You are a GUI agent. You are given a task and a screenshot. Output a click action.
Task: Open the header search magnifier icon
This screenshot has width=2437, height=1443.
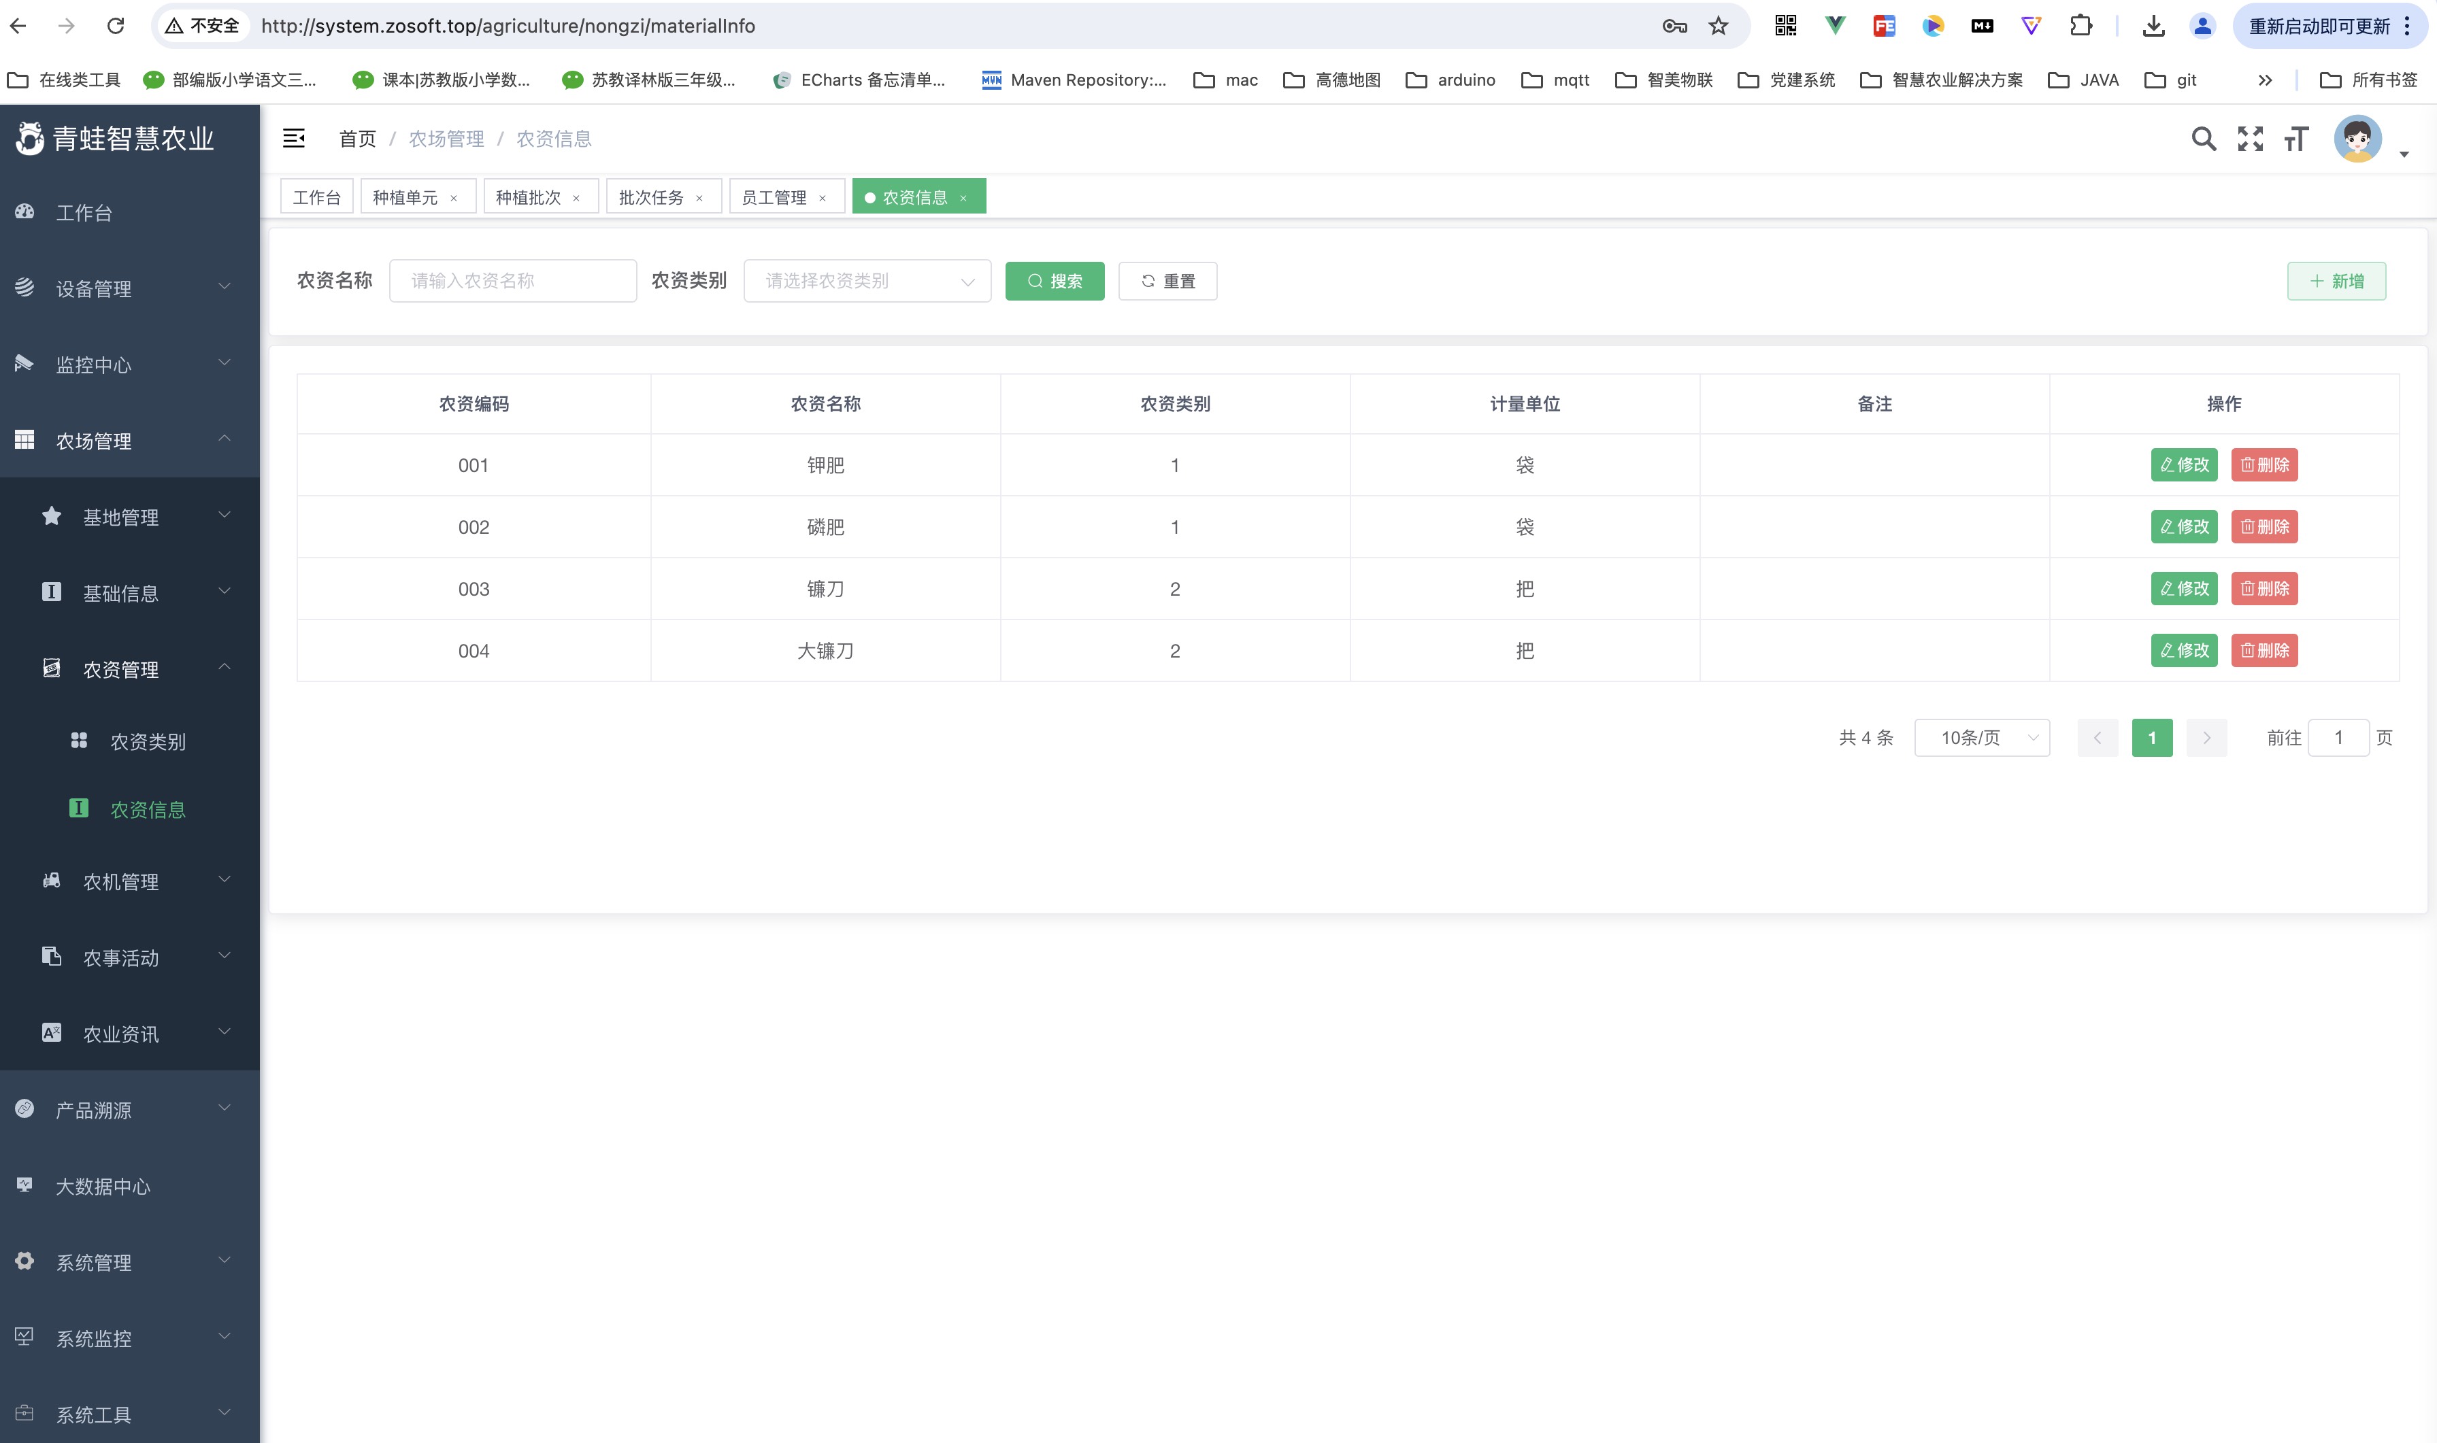2204,139
